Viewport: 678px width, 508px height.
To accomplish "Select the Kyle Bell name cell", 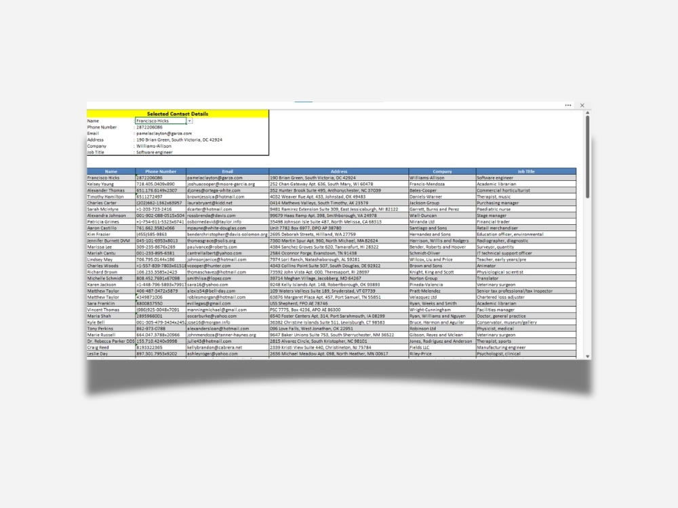I will [111, 322].
